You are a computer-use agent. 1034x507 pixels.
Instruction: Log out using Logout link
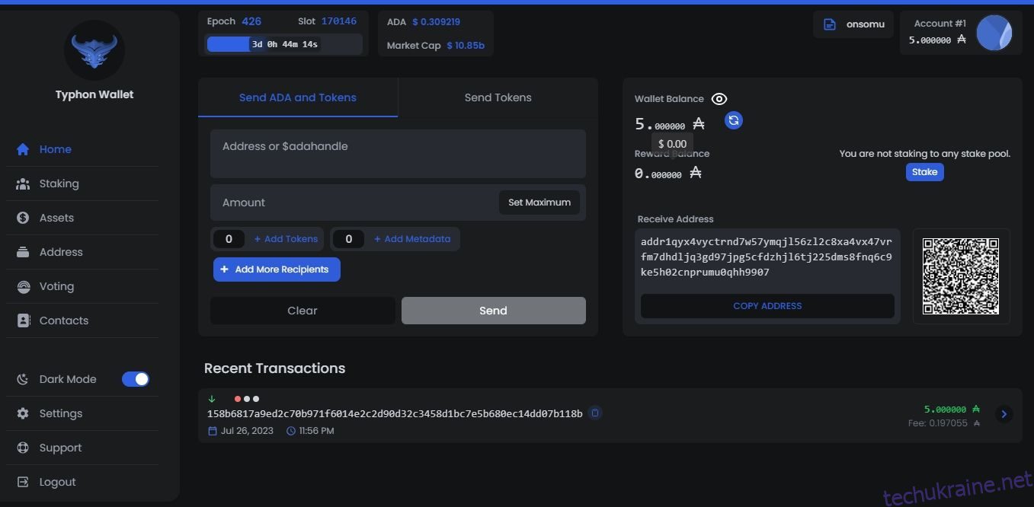58,482
